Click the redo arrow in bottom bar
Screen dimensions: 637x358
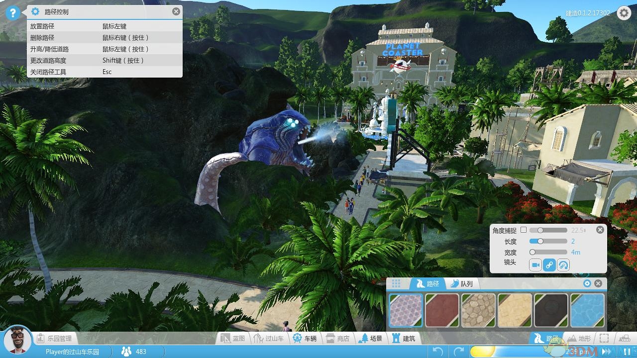click(459, 352)
